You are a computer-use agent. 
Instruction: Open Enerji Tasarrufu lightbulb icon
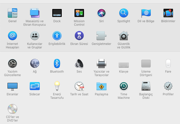57,86
